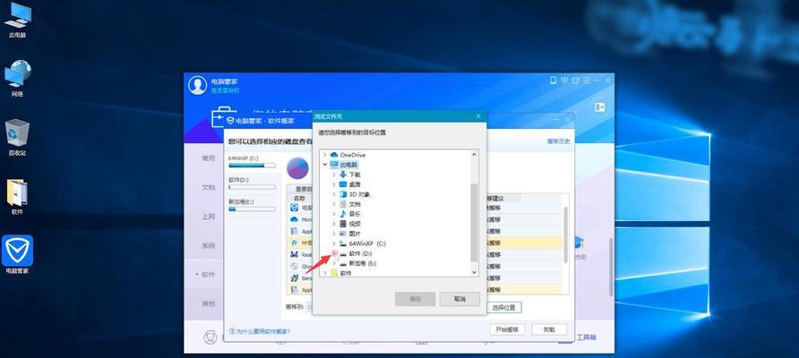Image resolution: width=799 pixels, height=358 pixels.
Task: Click the 64WinXP (C:) disk usage bar
Action: [252, 166]
